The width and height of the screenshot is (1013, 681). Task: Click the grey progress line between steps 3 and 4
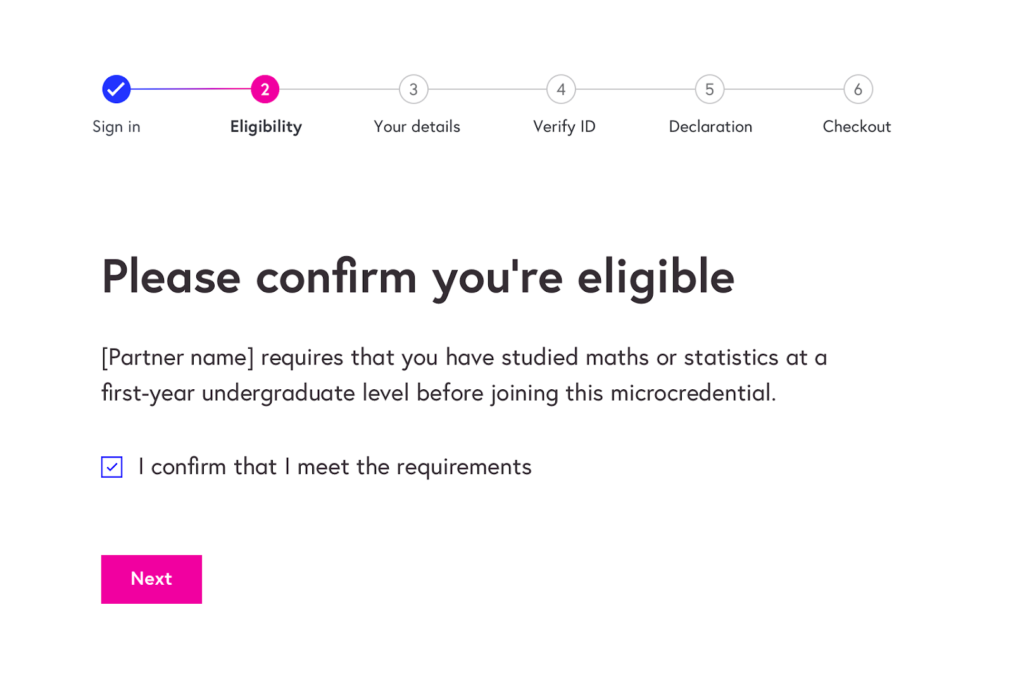click(488, 89)
